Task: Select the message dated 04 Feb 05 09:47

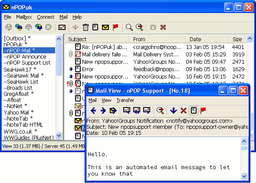Action: coord(155,62)
